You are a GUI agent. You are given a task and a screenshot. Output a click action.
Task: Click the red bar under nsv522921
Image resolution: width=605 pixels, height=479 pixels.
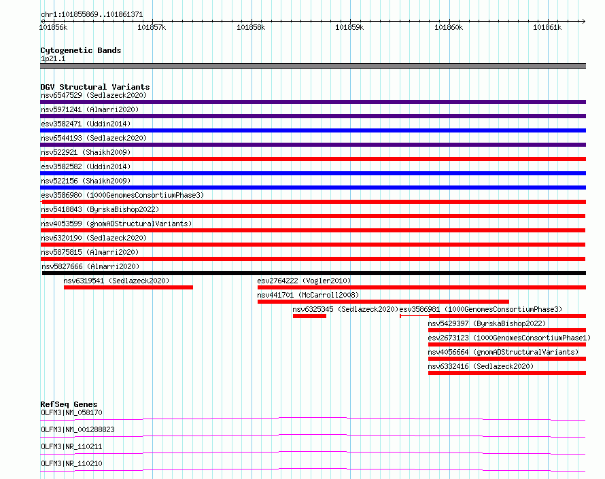coord(313,159)
